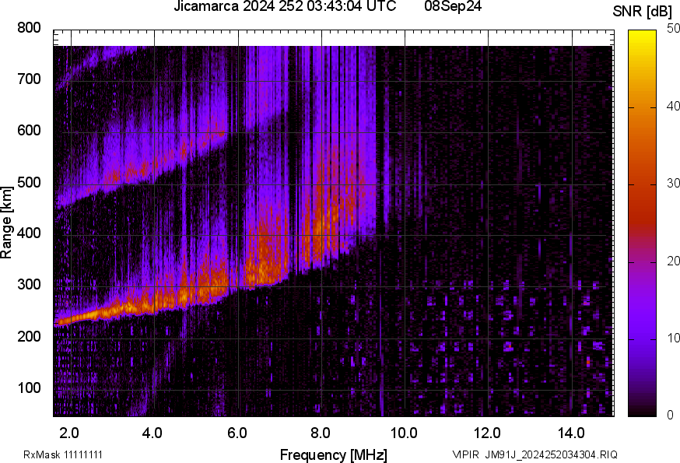Click the Jicamarca timestamp title text
The image size is (680, 463).
(x=280, y=7)
